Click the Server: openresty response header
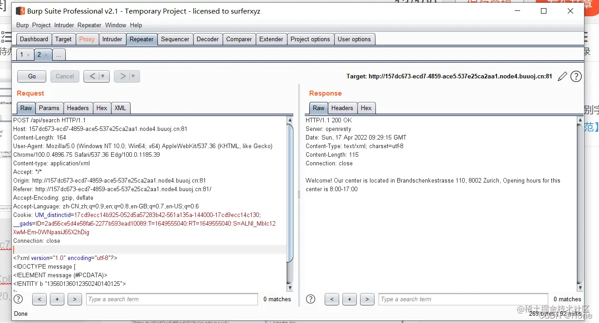The image size is (599, 323). (328, 129)
